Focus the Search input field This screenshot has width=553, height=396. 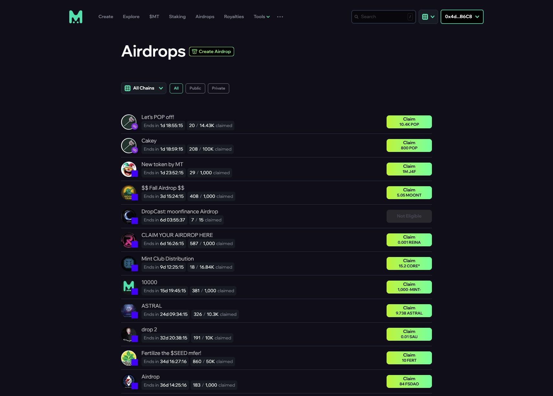point(384,17)
